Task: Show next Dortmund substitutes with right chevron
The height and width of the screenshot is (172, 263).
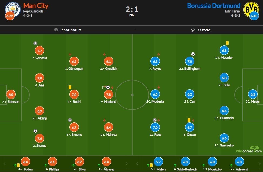Action: (x=259, y=164)
